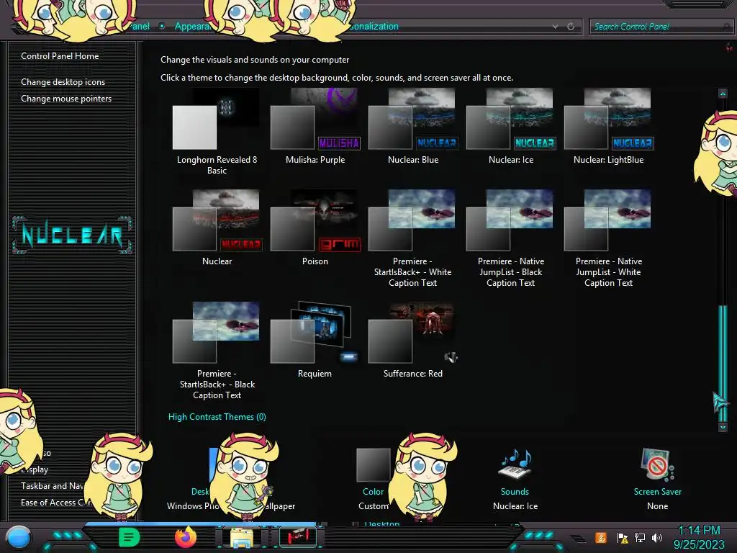The height and width of the screenshot is (553, 737).
Task: Click the Sounds link
Action: click(x=515, y=491)
